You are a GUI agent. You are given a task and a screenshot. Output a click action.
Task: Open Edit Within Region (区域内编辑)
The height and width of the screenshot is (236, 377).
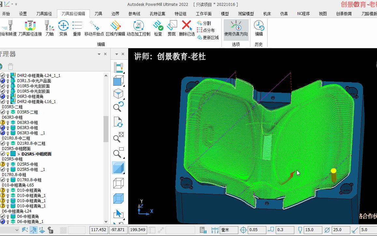(x=115, y=28)
